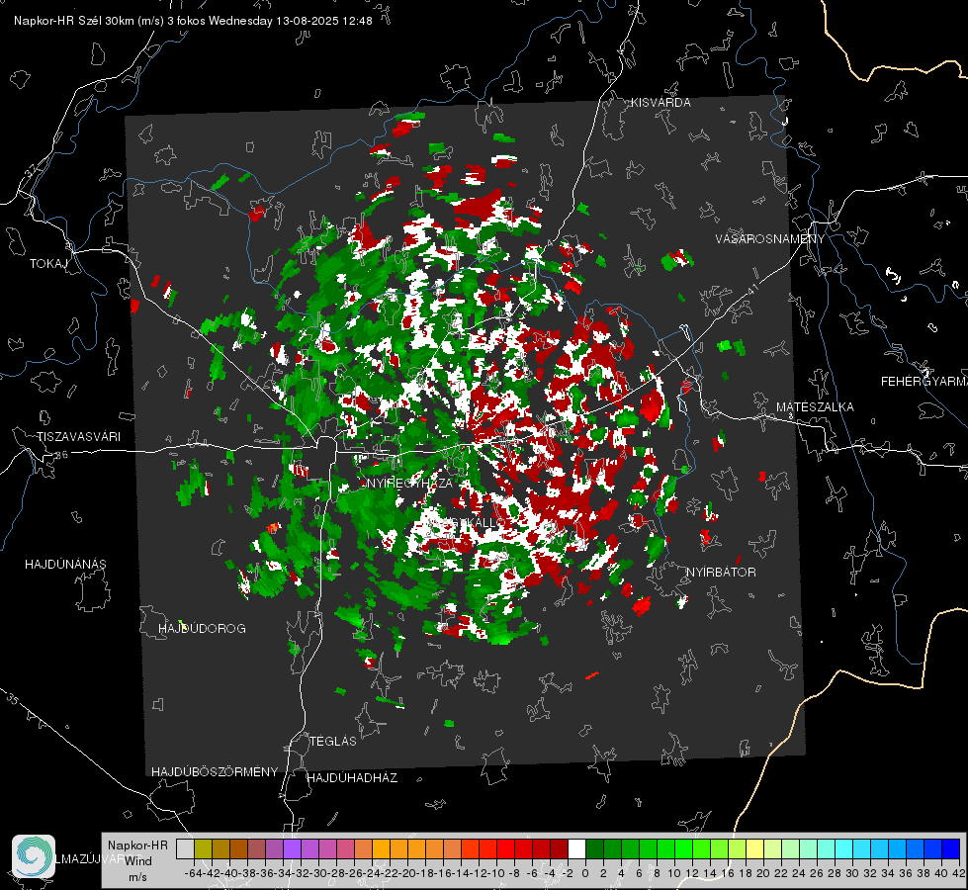Pick the bright red -10 to -8 swatch
Image resolution: width=968 pixels, height=890 pixels.
pyautogui.click(x=505, y=848)
